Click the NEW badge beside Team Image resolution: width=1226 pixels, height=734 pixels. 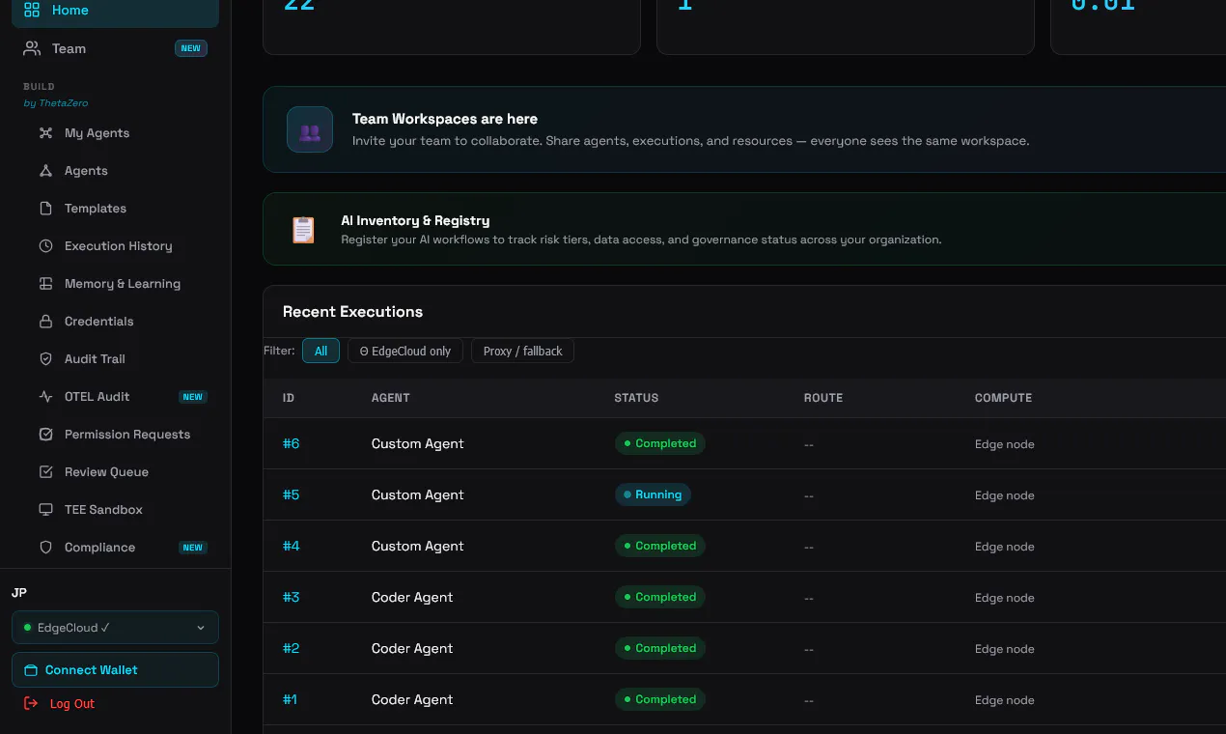[191, 48]
